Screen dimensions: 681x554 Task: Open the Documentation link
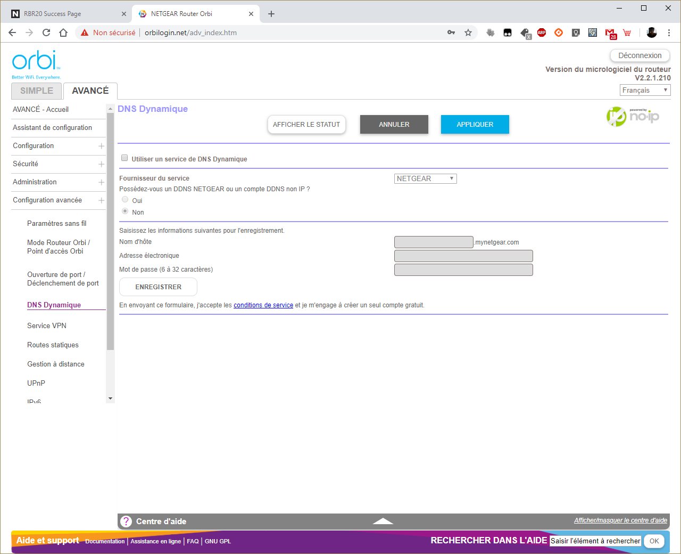[x=105, y=541]
